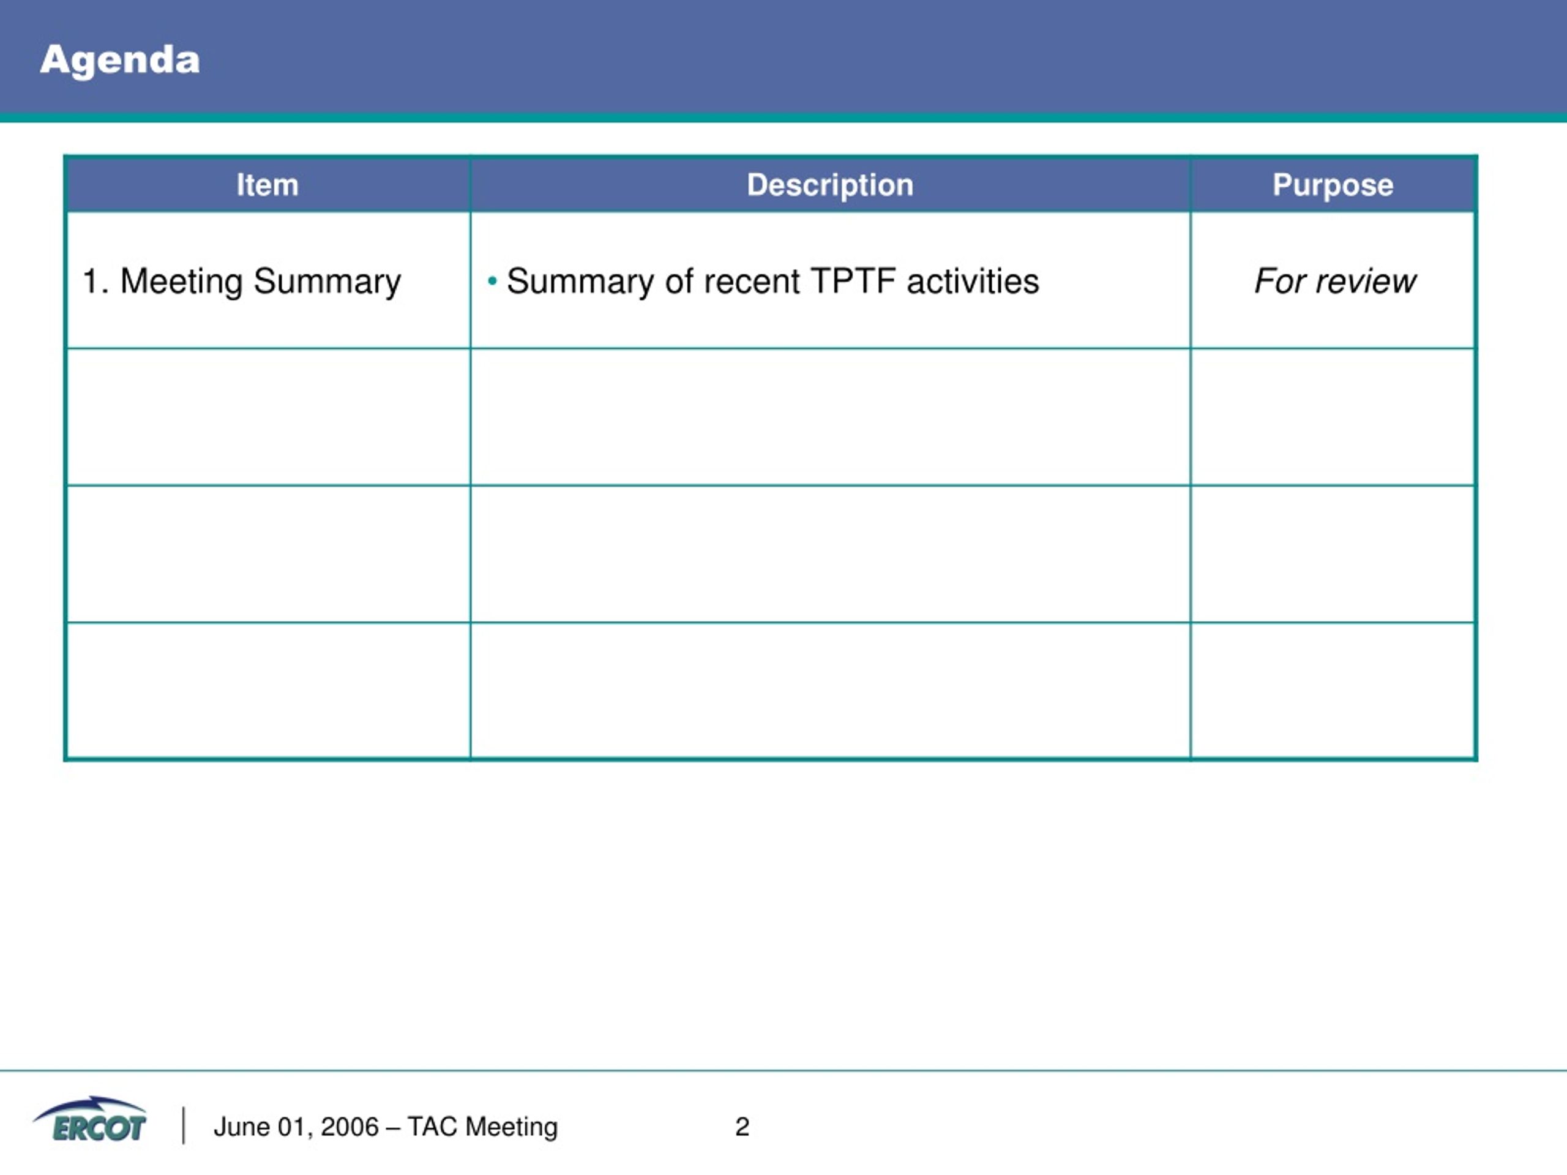This screenshot has height=1175, width=1567.
Task: Click the 'Item' column header
Action: (x=267, y=185)
